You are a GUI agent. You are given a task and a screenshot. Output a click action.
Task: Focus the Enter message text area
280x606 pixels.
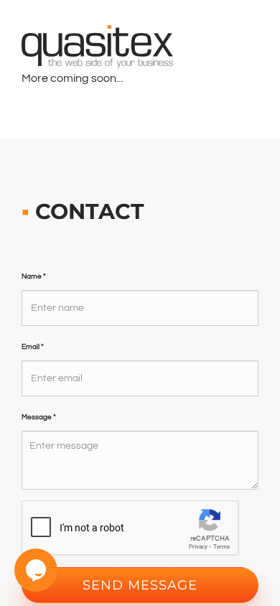140,460
